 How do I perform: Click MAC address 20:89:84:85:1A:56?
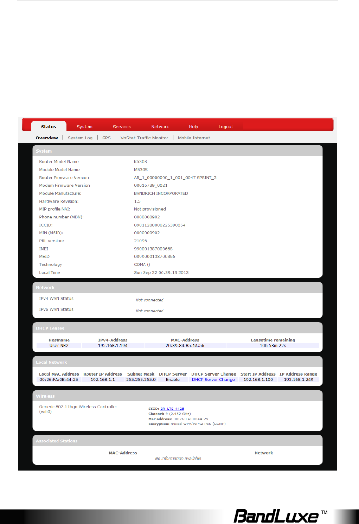[x=185, y=346]
